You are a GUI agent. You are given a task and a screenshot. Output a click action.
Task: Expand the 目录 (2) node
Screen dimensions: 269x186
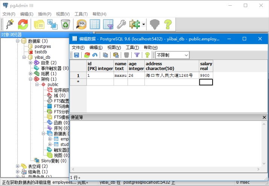coord(30,63)
